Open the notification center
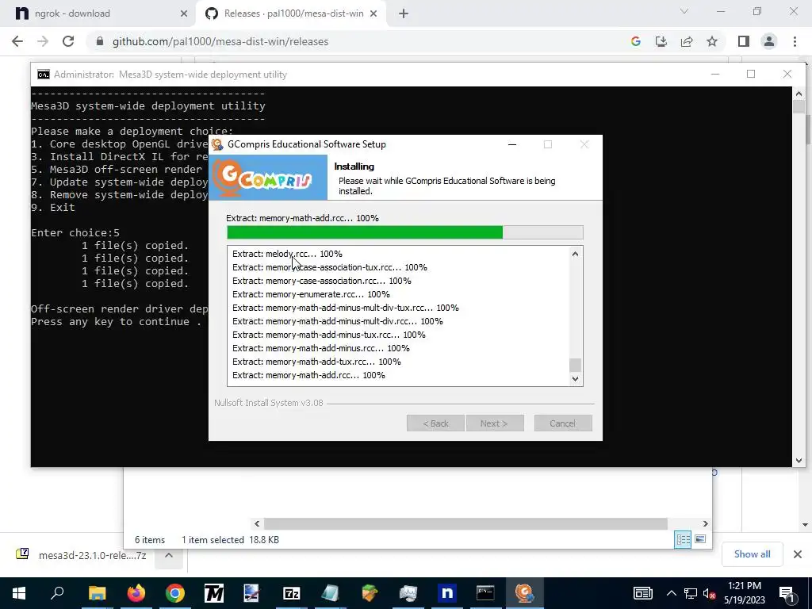812x609 pixels. [x=787, y=593]
